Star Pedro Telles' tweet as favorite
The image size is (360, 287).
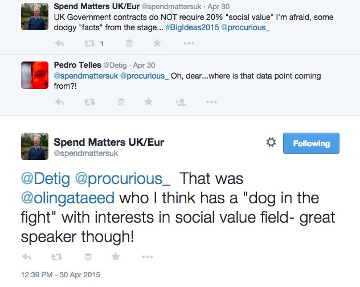point(149,102)
